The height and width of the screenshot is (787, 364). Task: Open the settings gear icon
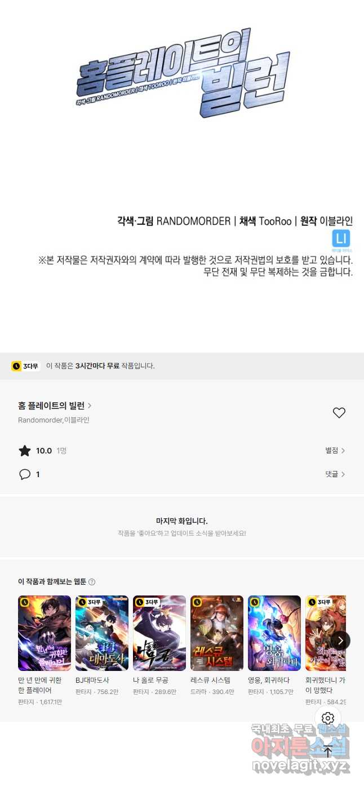328,718
